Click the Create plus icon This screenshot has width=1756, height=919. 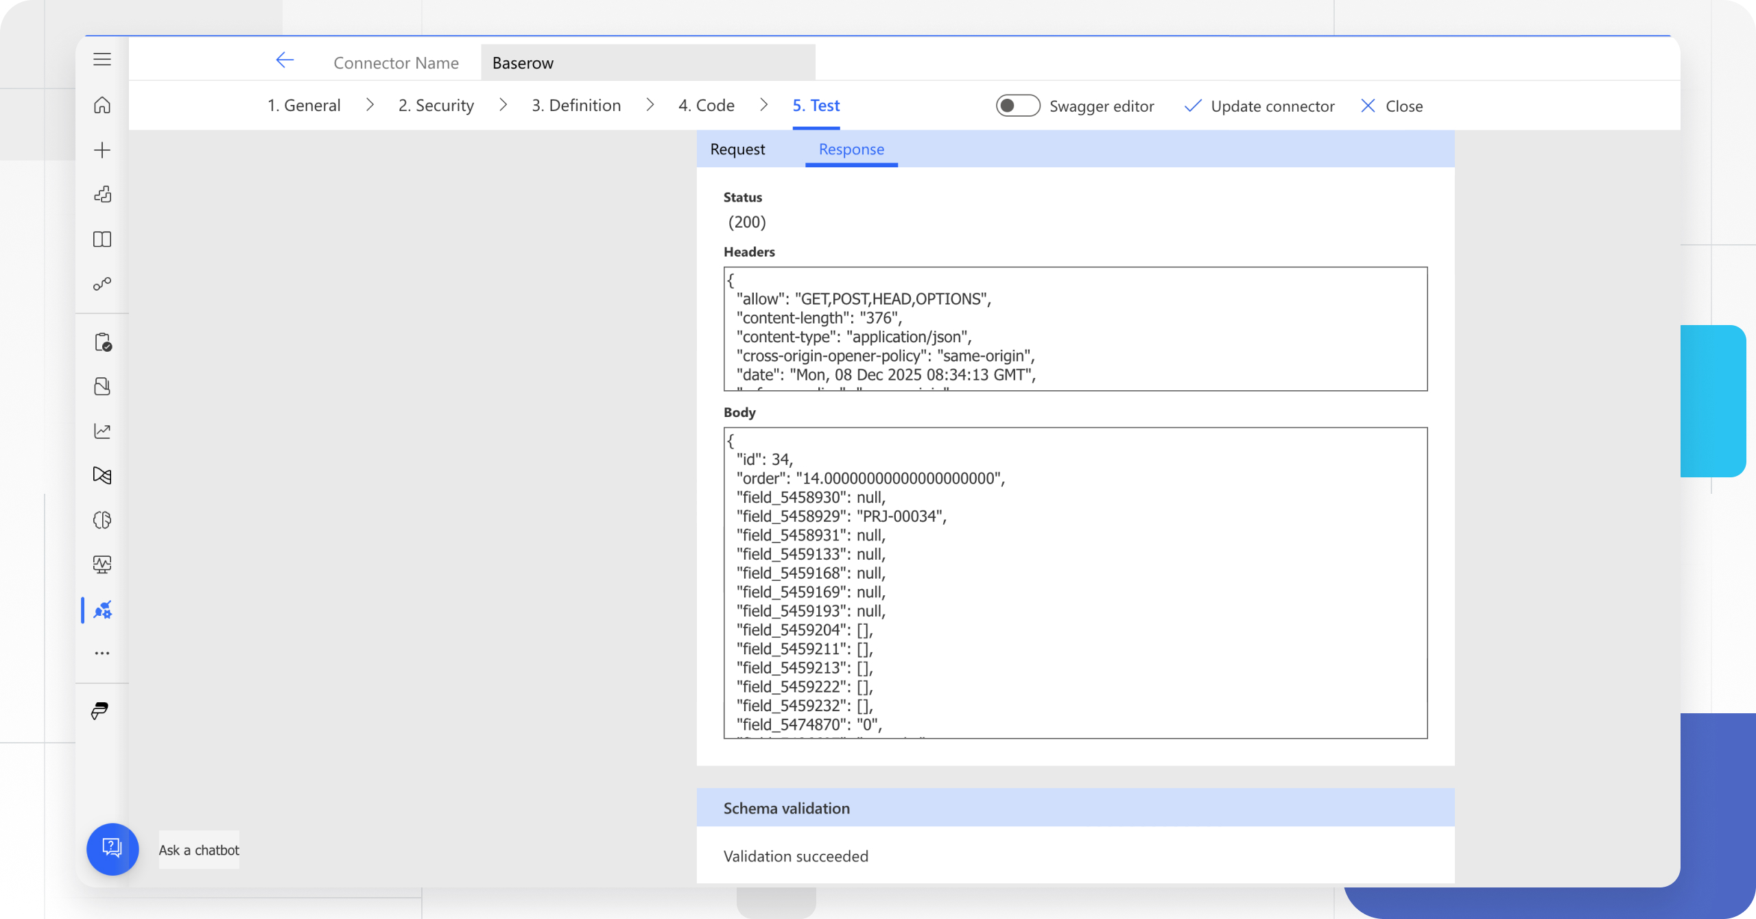tap(102, 150)
